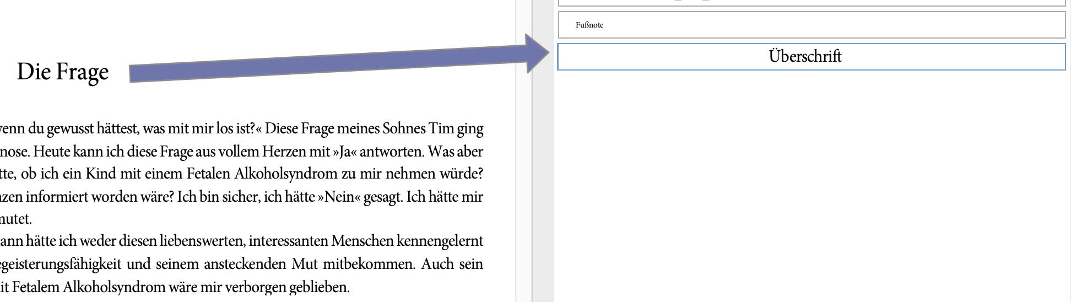
Task: Click the name "Tim" in the first line
Action: [x=441, y=129]
